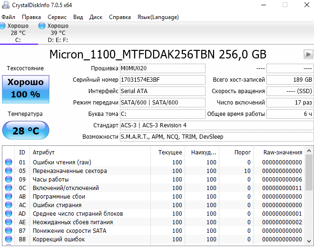Click status circle of attribute AD row
The height and width of the screenshot is (248, 314).
pyautogui.click(x=9, y=213)
